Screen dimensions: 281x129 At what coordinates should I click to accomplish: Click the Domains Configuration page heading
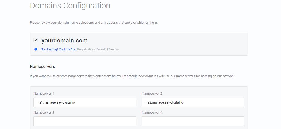[x=70, y=5]
